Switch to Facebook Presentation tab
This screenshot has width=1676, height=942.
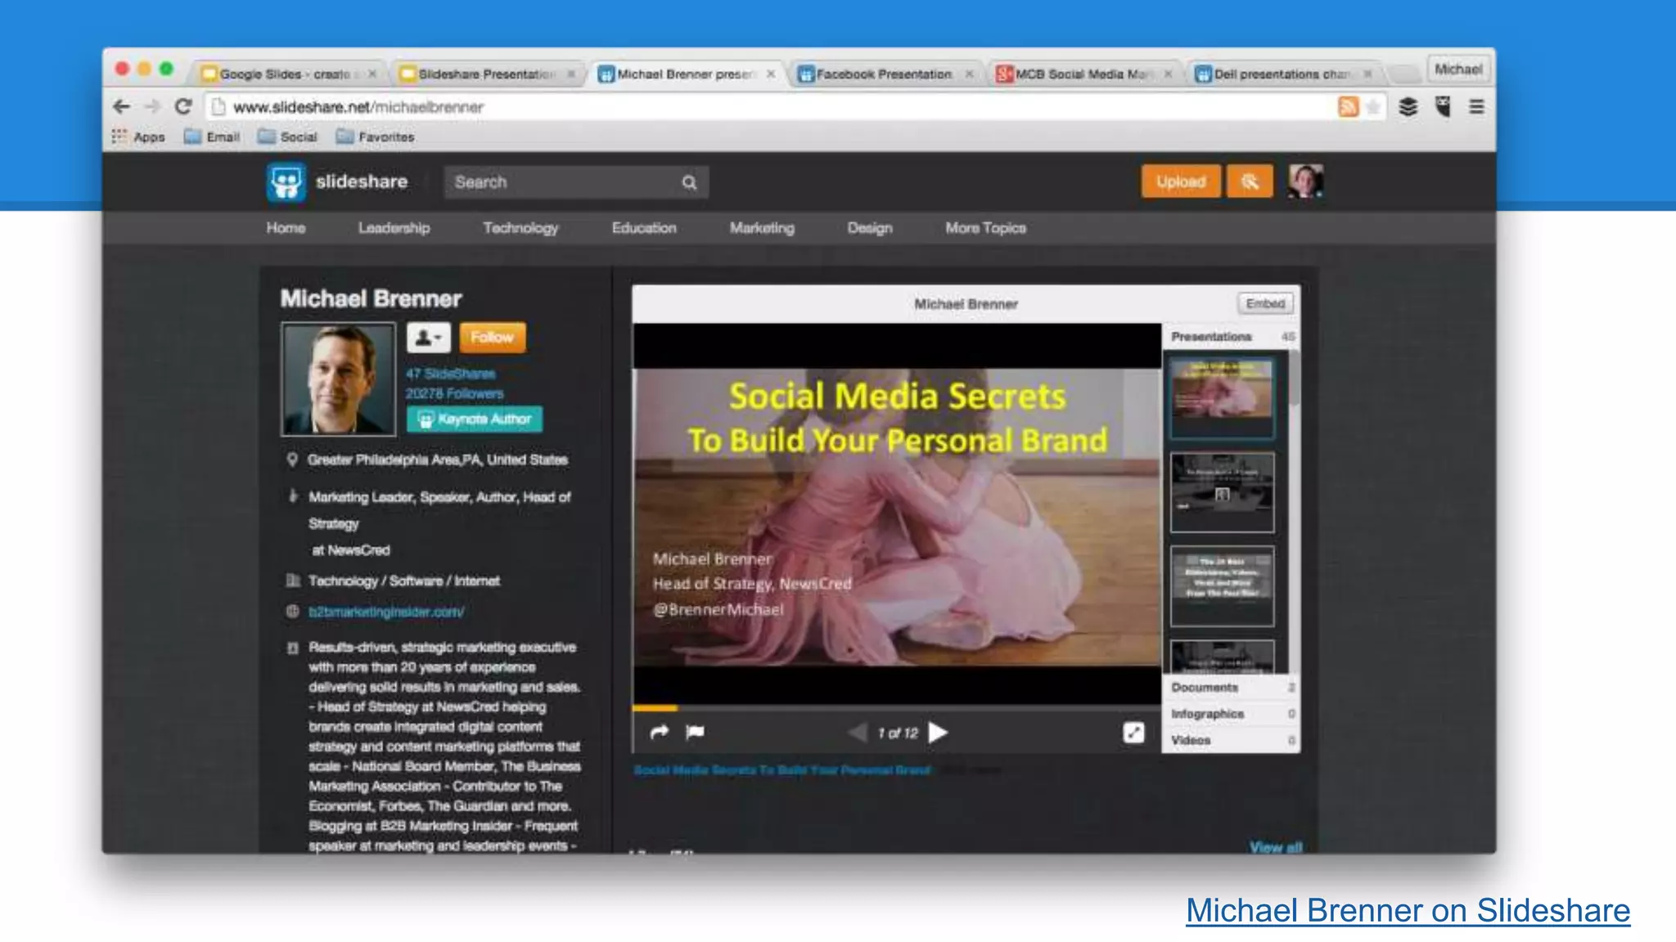pos(882,74)
